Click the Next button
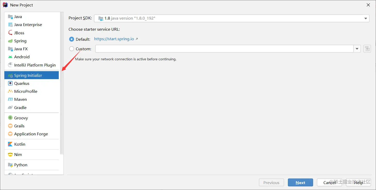The width and height of the screenshot is (376, 190). 300,183
